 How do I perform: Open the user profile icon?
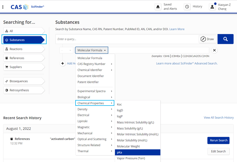coord(212,7)
